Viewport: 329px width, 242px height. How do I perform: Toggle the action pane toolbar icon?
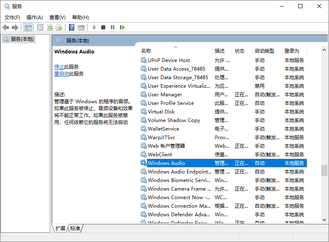pyautogui.click(x=81, y=27)
